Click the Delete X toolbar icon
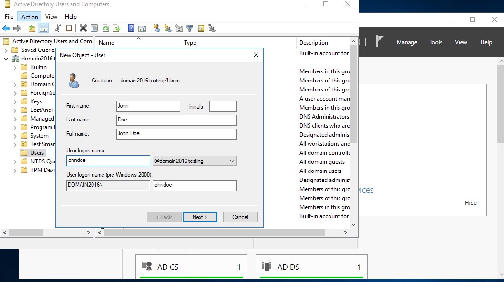504x282 pixels. (83, 28)
